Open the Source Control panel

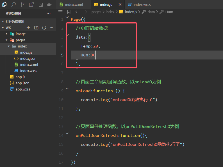click(x=22, y=4)
